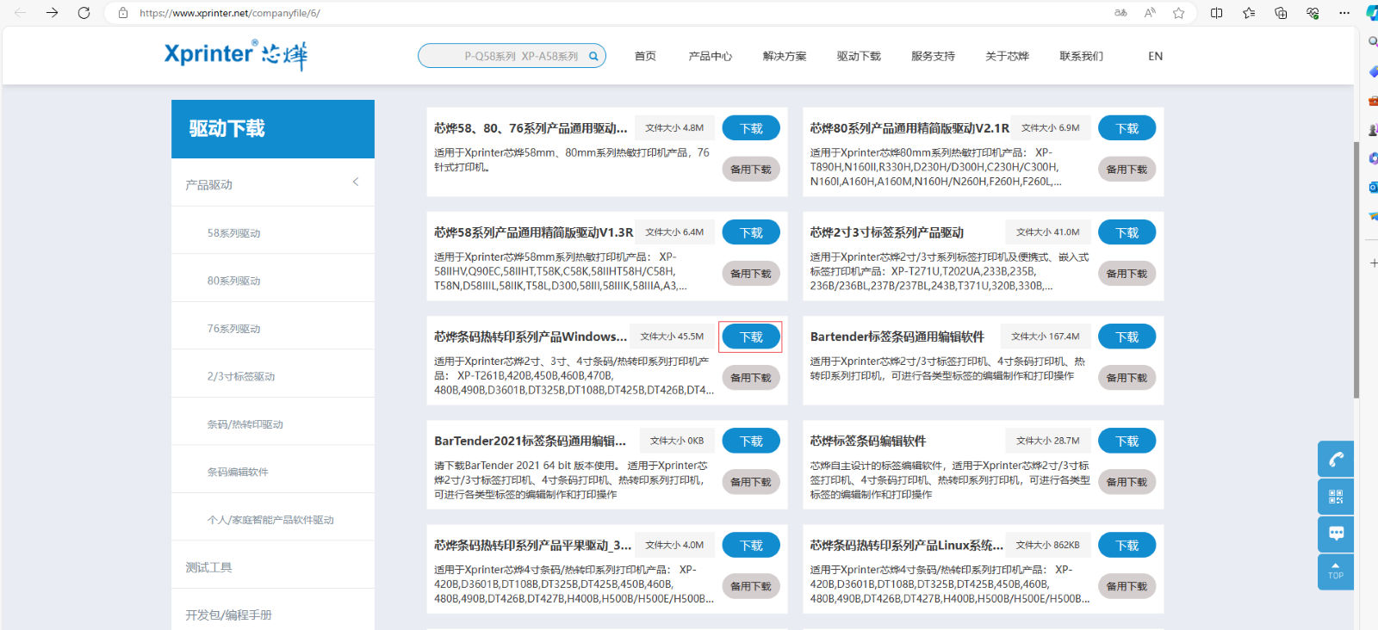1378x630 pixels.
Task: Open the 服务支持 nav item
Action: pyautogui.click(x=933, y=56)
